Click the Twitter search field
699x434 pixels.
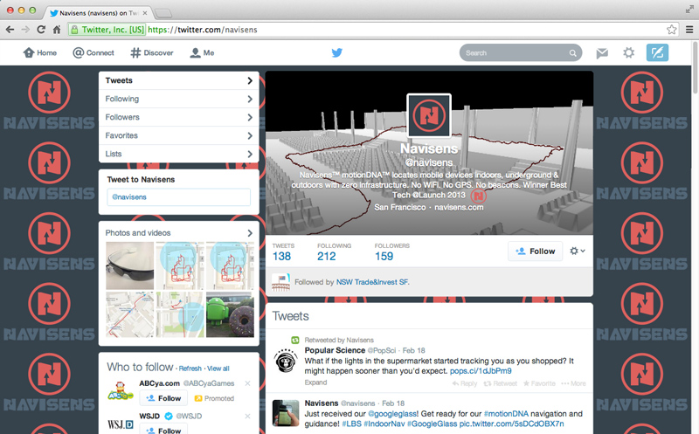coord(521,52)
